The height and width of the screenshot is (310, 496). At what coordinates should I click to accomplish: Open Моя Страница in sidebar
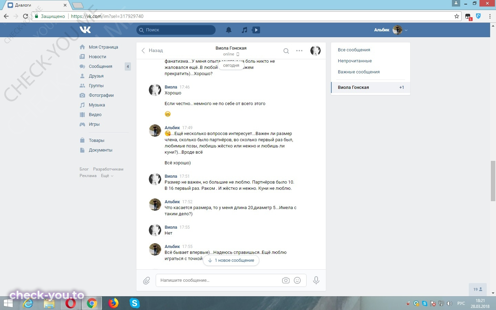tap(103, 47)
